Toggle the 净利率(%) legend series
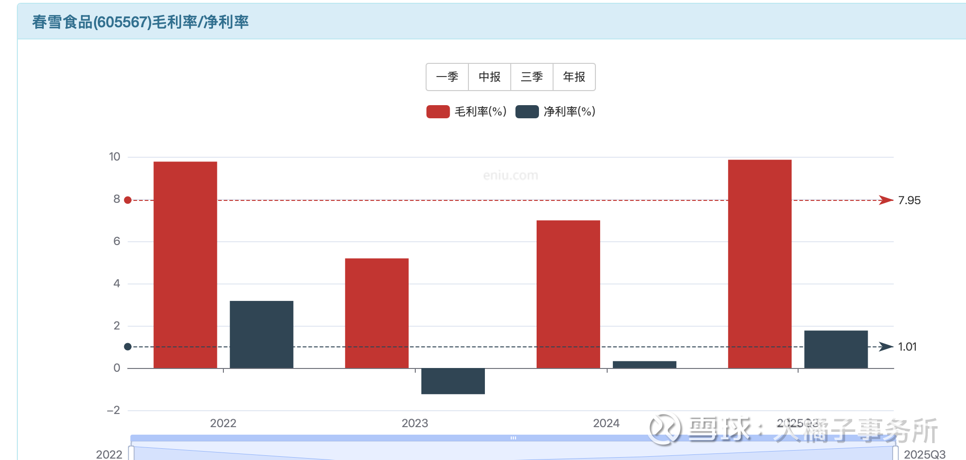966x460 pixels. click(x=555, y=112)
